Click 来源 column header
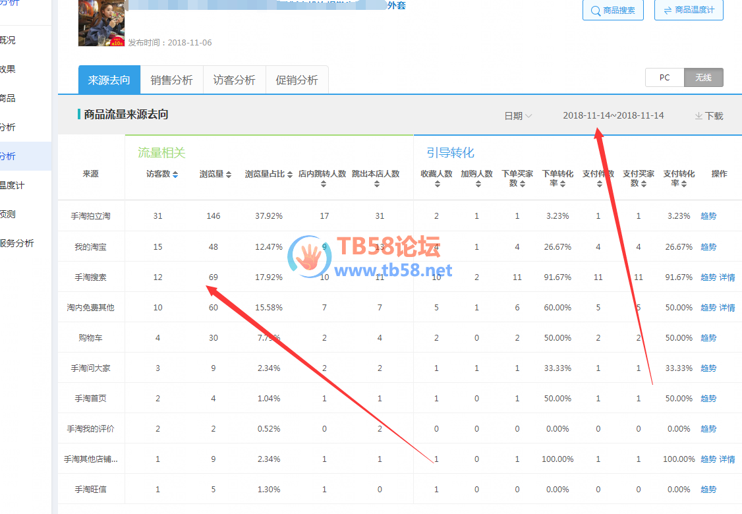This screenshot has width=742, height=514. point(90,174)
